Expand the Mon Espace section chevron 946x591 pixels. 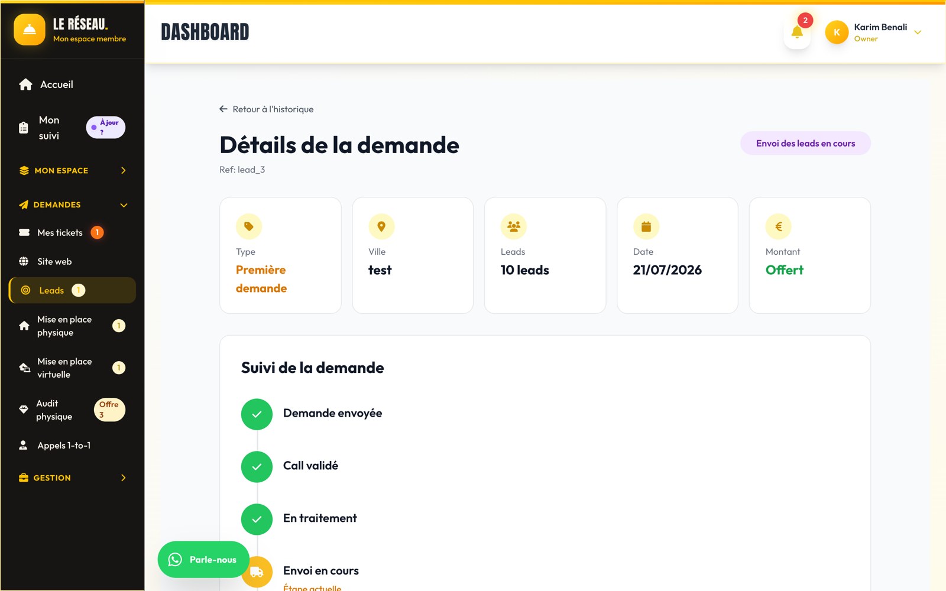coord(123,171)
